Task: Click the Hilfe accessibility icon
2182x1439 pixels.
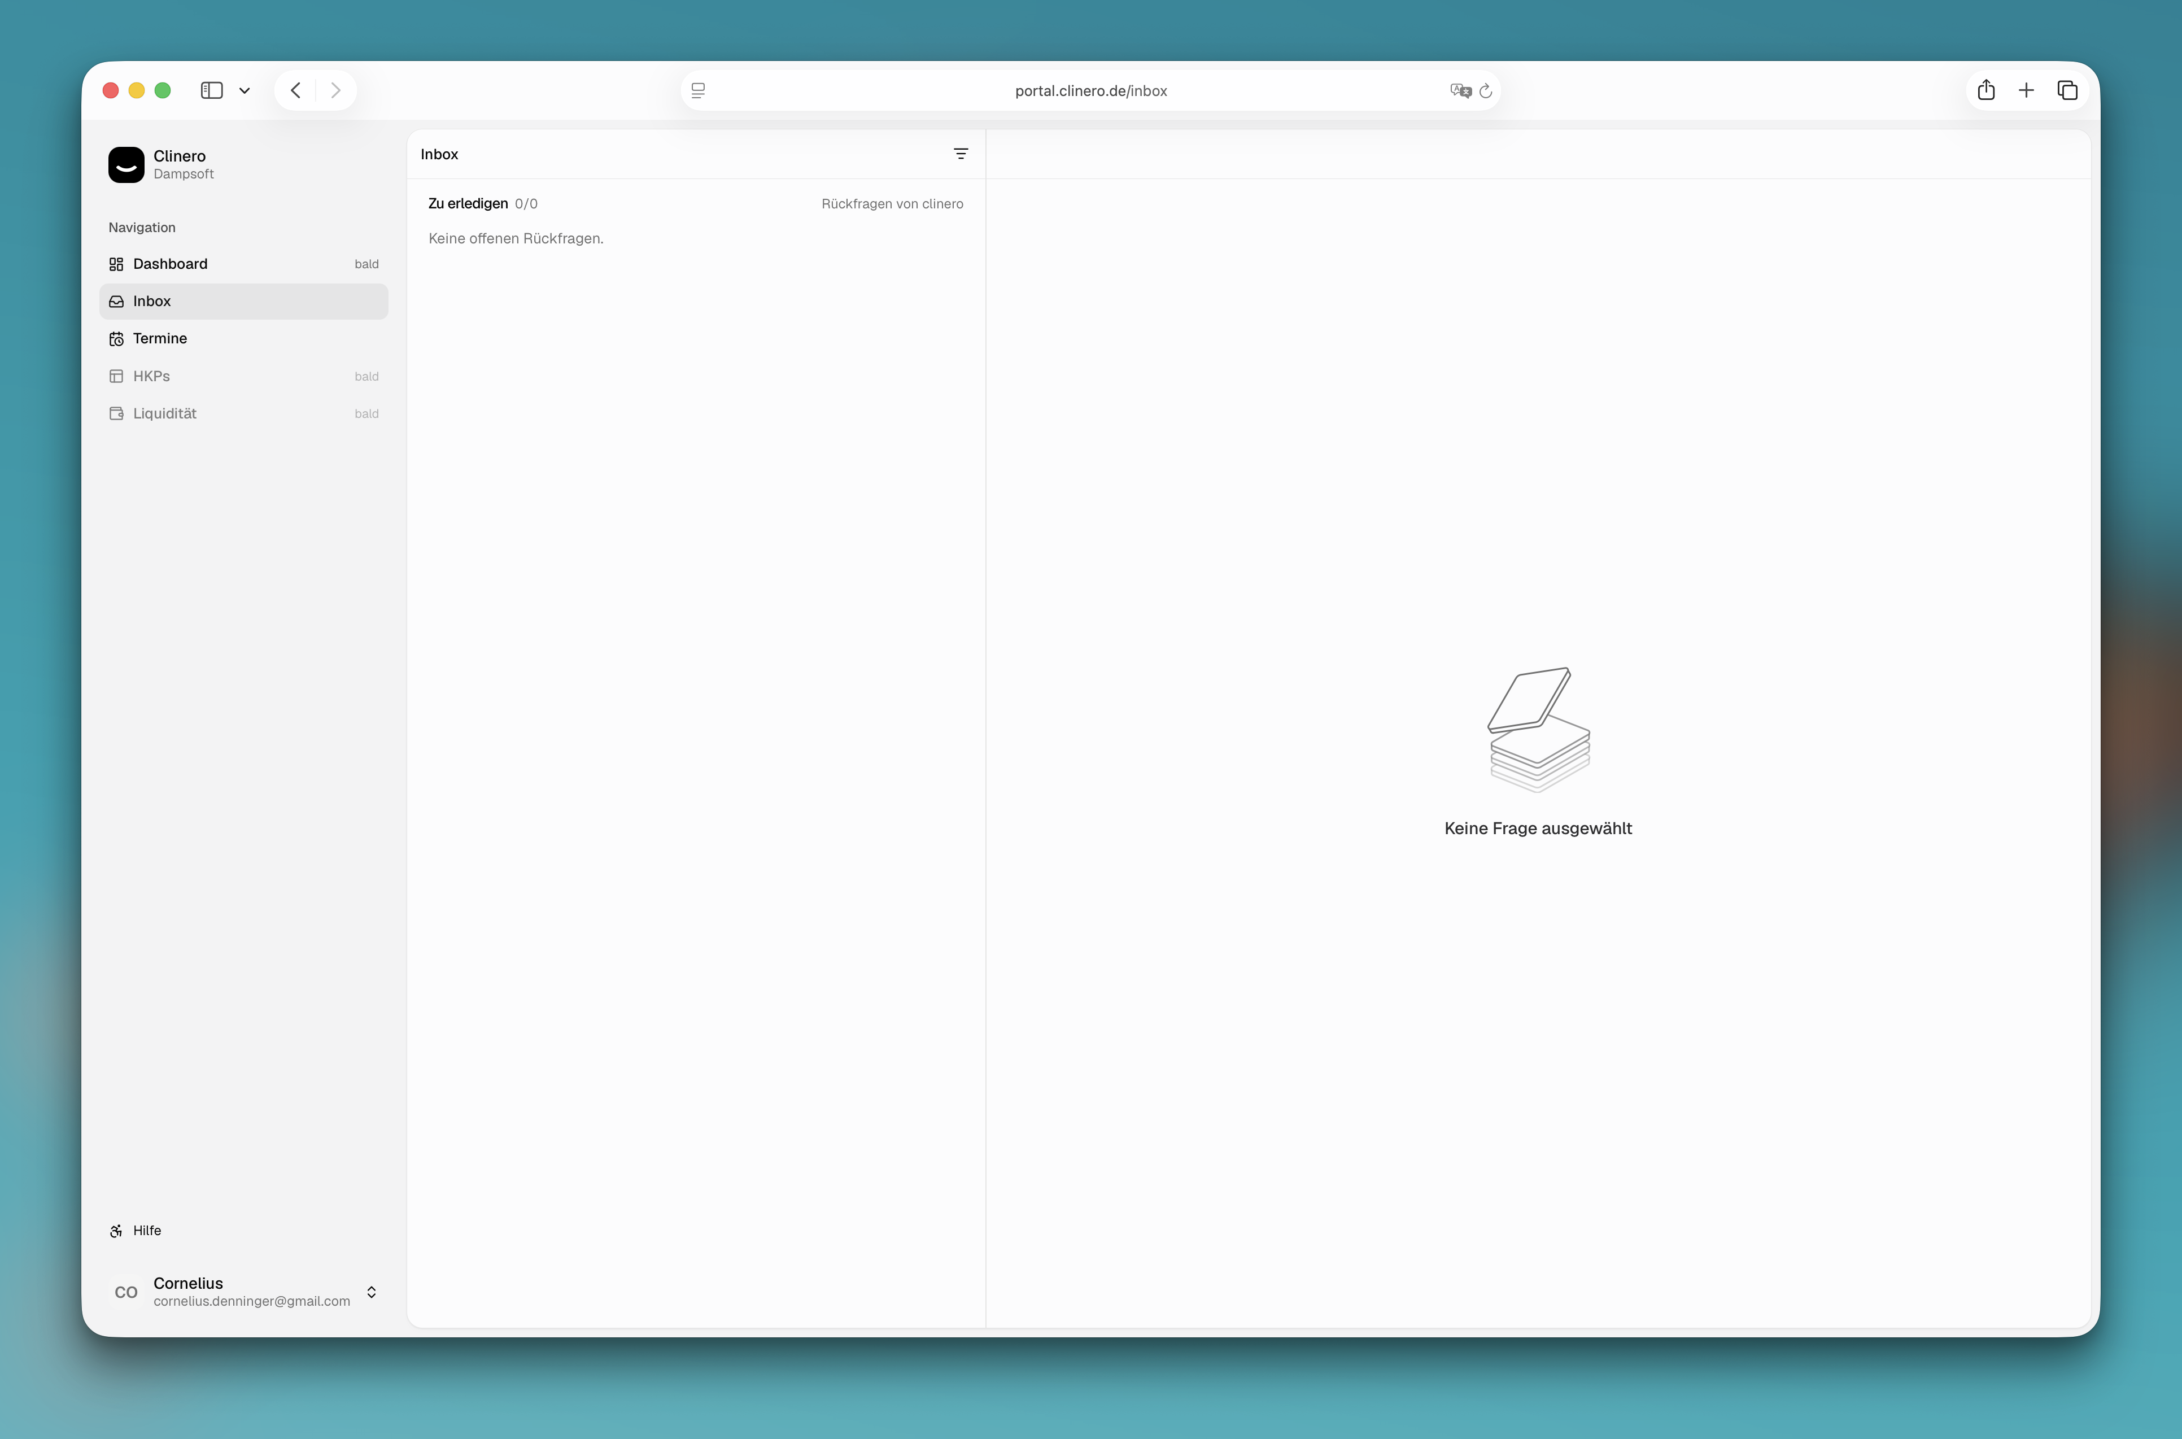Action: 116,1232
